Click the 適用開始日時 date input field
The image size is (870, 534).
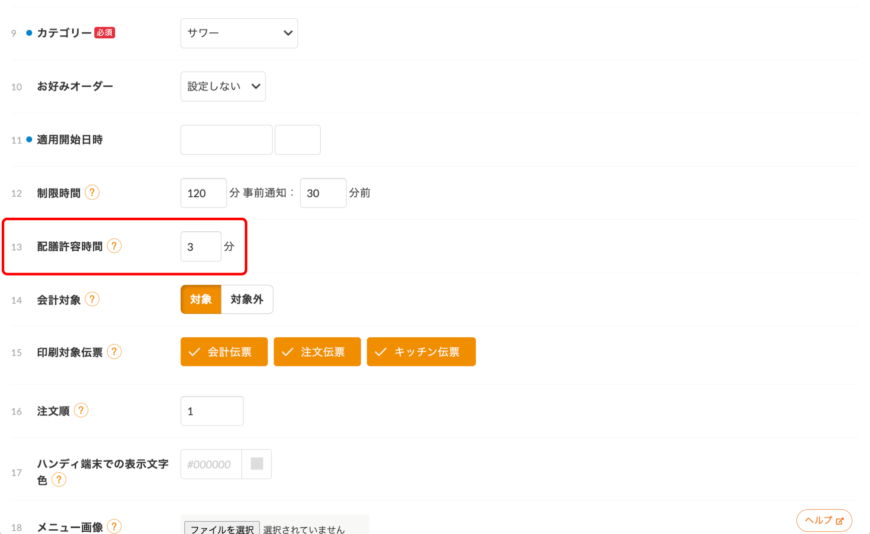(x=226, y=139)
